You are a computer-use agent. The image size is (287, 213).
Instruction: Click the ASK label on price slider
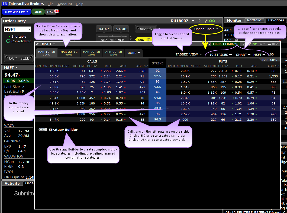(121, 40)
